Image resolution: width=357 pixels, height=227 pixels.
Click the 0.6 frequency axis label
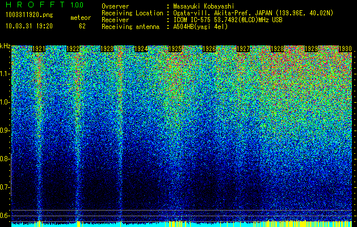pos(5,216)
